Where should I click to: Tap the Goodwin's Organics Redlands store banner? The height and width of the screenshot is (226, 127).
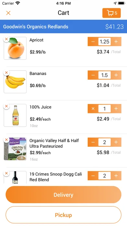[63, 27]
